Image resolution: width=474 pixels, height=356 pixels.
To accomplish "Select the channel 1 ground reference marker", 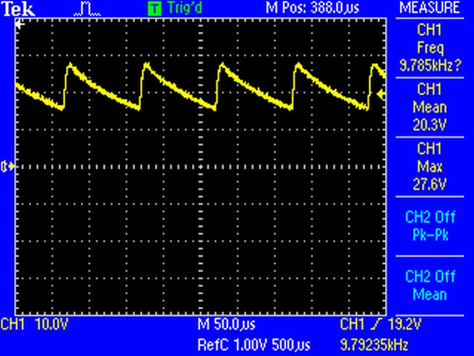I will pos(8,166).
